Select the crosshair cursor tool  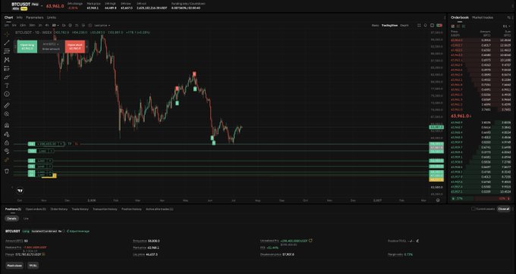7,34
